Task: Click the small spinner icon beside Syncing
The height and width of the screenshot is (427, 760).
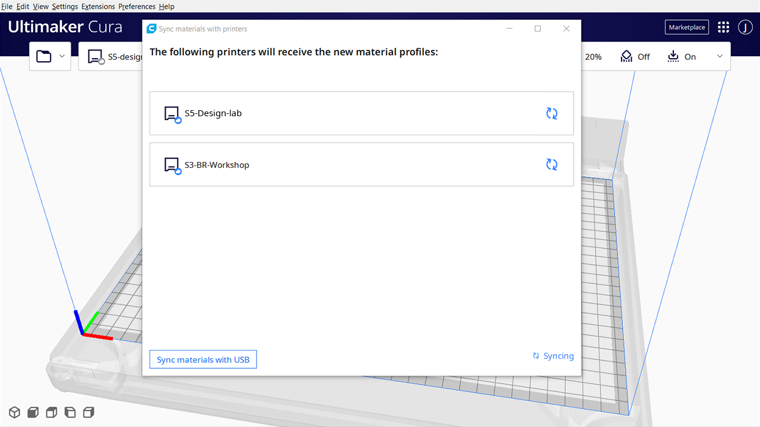Action: [x=536, y=356]
